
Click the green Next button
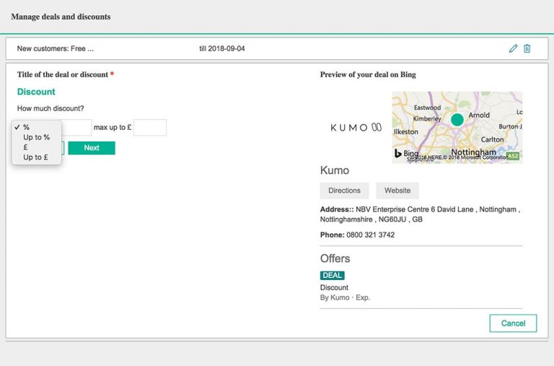pyautogui.click(x=92, y=148)
